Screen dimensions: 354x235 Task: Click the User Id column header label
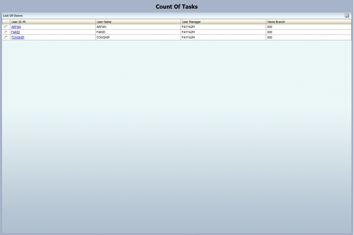(16, 22)
